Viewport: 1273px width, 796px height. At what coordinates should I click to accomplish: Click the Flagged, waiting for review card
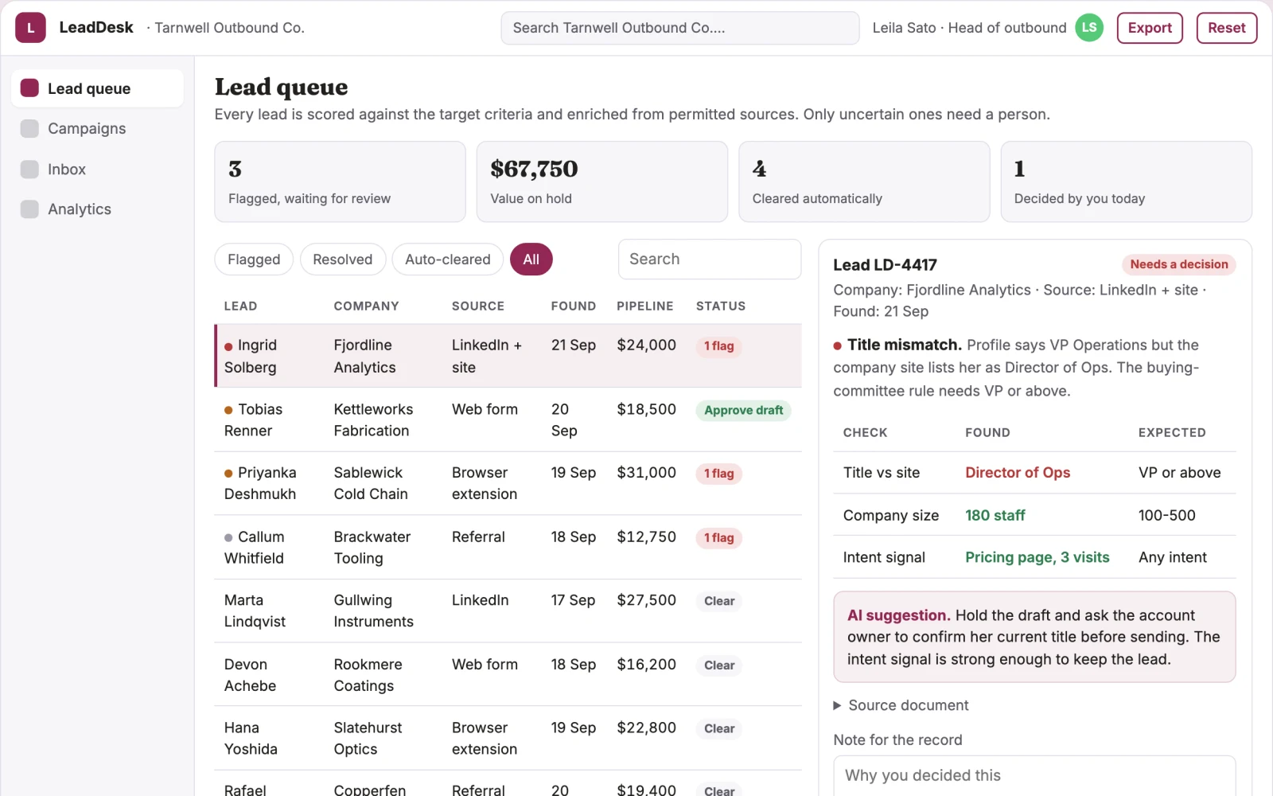pyautogui.click(x=340, y=181)
